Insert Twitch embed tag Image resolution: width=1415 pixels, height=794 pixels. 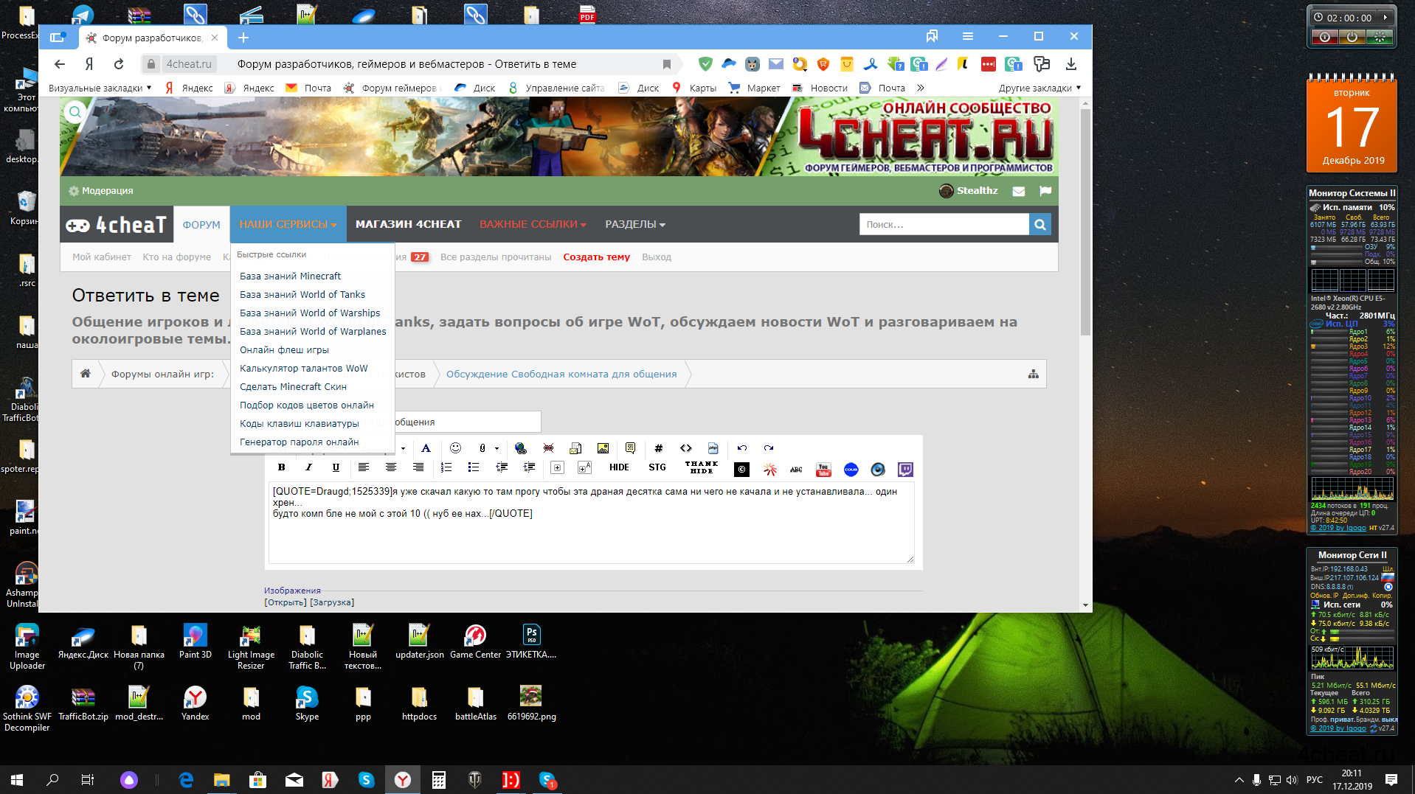[x=905, y=469]
